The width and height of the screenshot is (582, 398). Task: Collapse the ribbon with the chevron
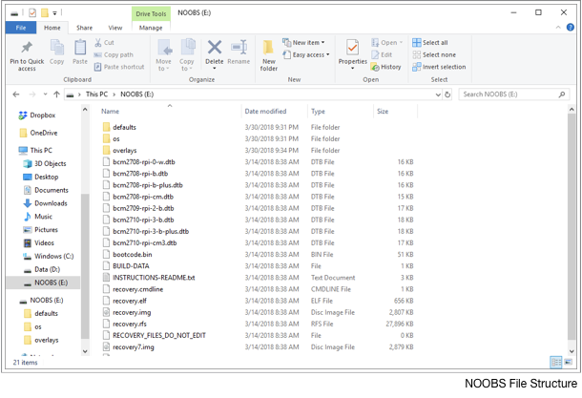pos(558,28)
